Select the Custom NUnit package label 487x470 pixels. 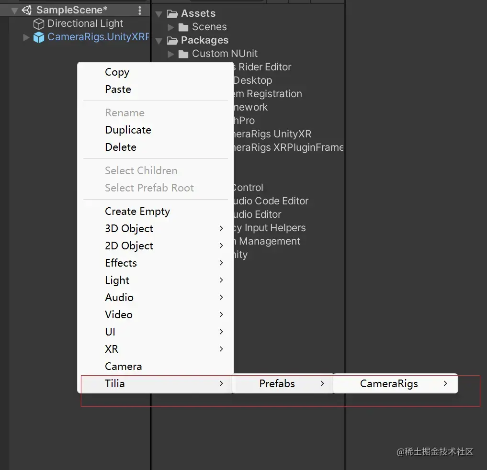[x=225, y=54]
